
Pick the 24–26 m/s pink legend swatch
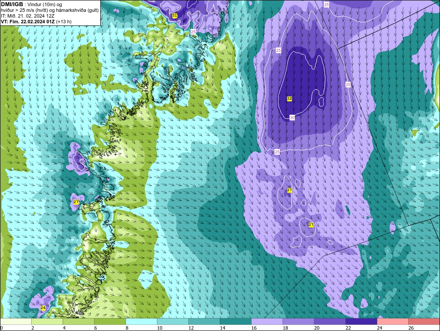click(393, 321)
